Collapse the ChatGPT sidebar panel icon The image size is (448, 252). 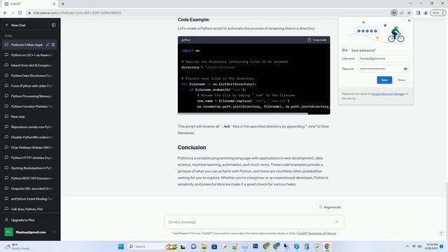[54, 25]
